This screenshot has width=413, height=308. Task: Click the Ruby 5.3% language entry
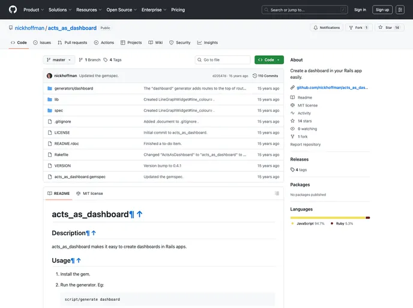(342, 224)
